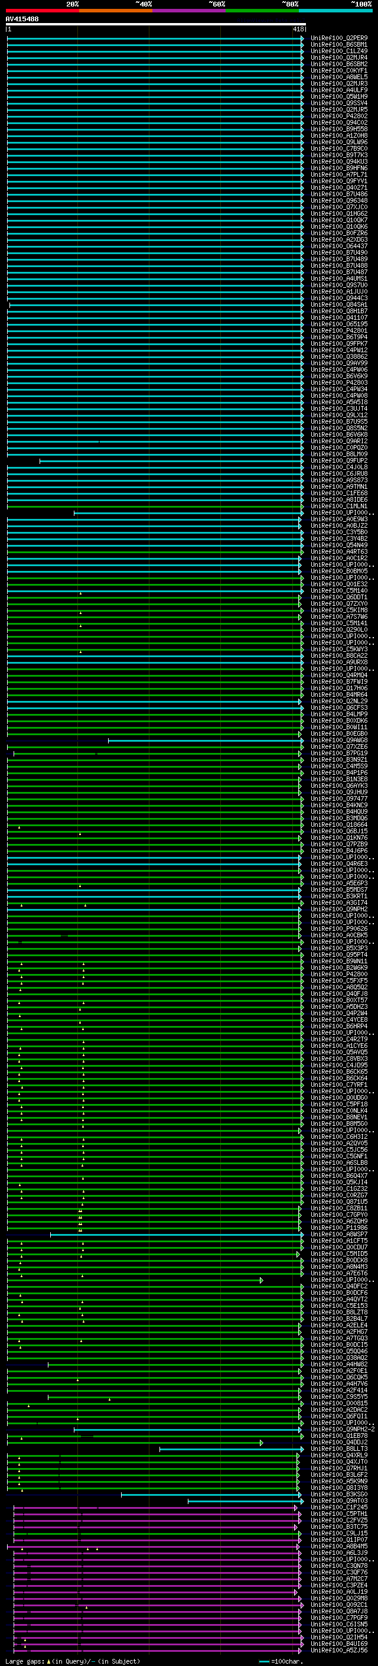Open the UniRef100_B6SBM1 hit label
The width and height of the screenshot is (378, 1666).
(338, 45)
